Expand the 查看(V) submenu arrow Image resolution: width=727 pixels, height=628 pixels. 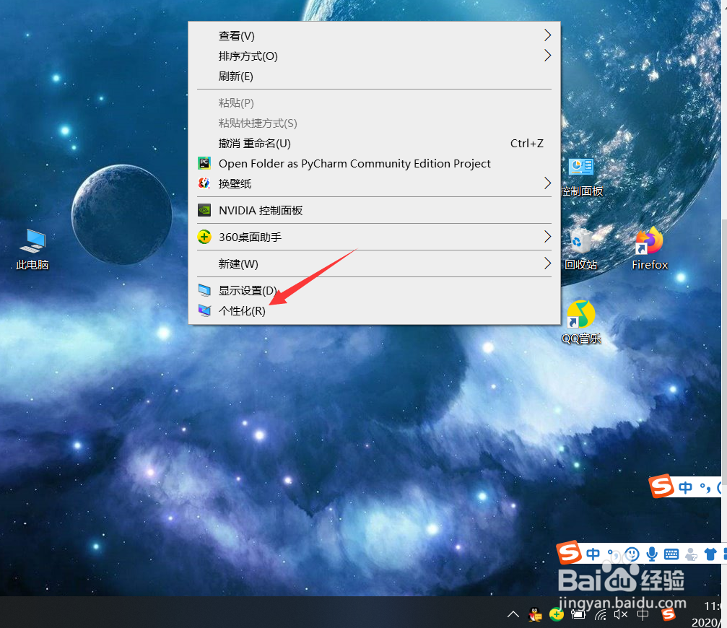tap(547, 35)
